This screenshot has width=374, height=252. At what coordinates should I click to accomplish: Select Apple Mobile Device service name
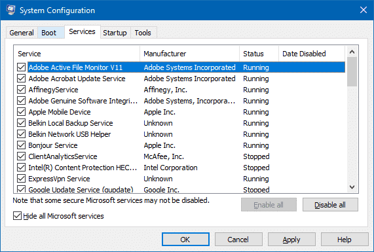point(60,112)
